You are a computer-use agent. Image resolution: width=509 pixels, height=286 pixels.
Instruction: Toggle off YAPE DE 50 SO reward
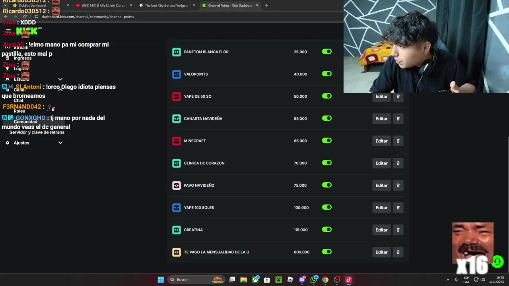point(327,96)
